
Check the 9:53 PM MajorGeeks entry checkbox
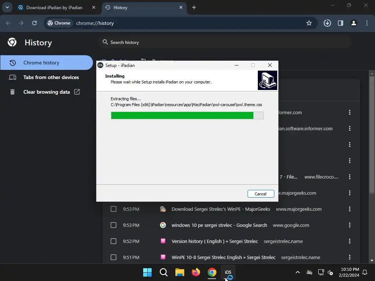pyautogui.click(x=114, y=209)
